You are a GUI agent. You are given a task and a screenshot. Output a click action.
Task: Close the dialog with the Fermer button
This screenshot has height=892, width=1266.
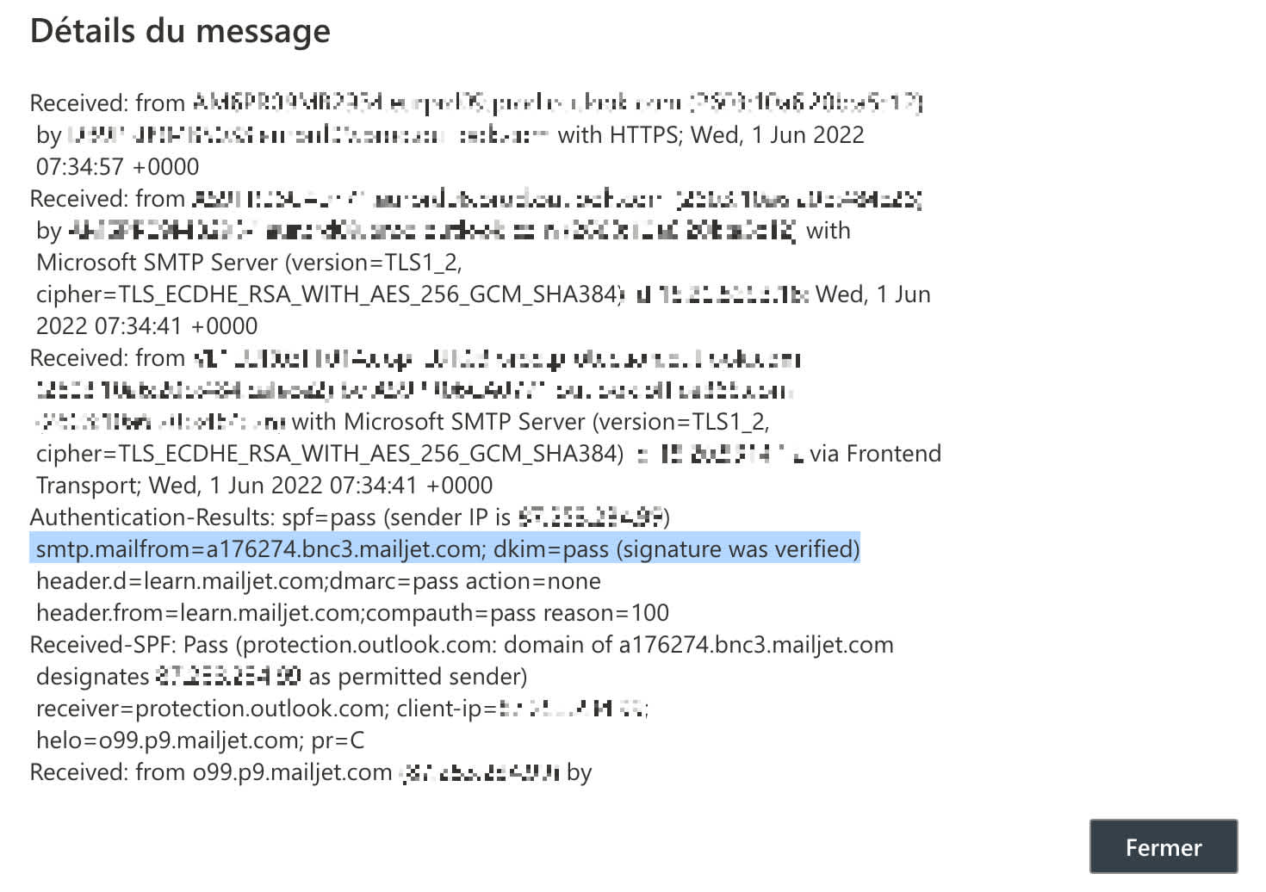[x=1163, y=847]
